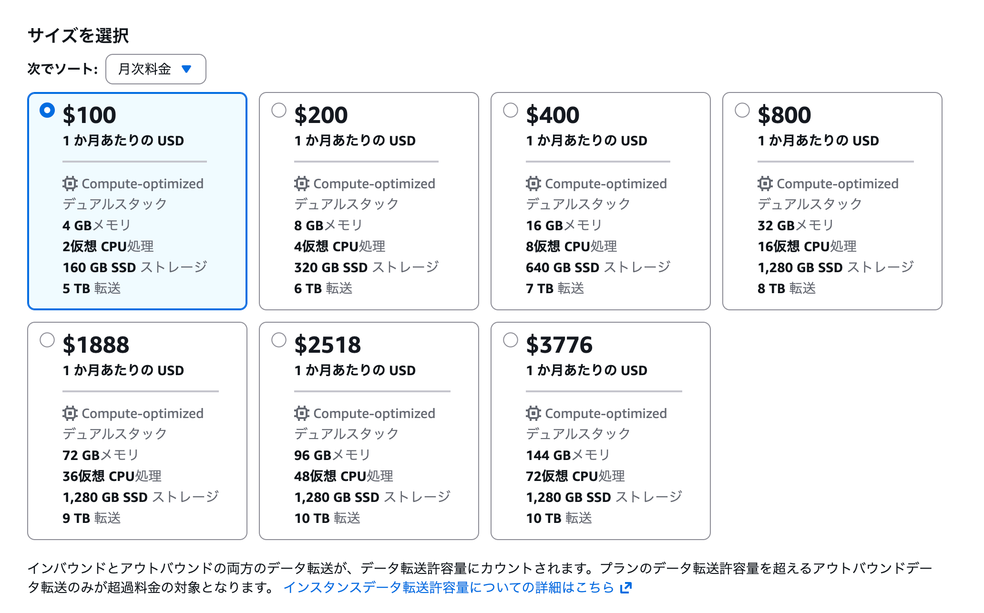
Task: Click the 5 TB 転送 text in $100 plan
Action: tap(92, 288)
